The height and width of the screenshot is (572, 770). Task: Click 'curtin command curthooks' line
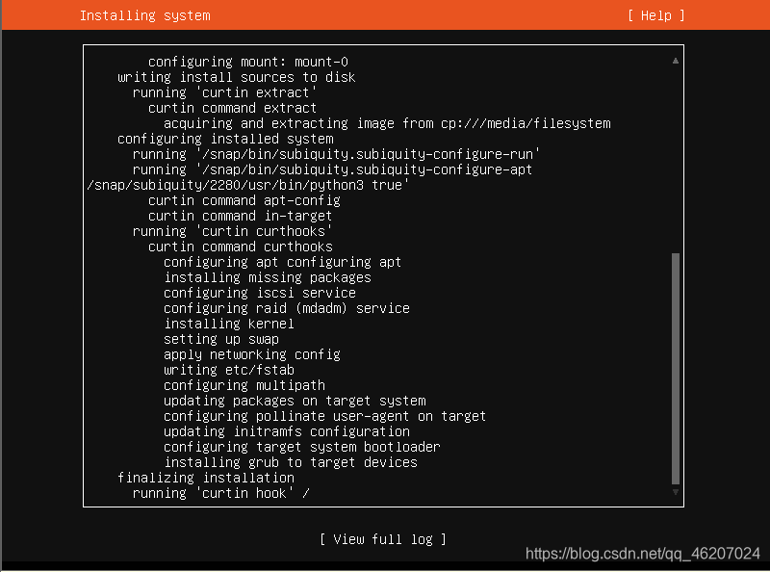point(240,247)
